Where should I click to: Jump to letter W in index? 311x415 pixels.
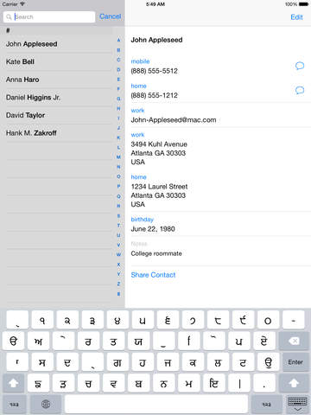click(x=118, y=255)
